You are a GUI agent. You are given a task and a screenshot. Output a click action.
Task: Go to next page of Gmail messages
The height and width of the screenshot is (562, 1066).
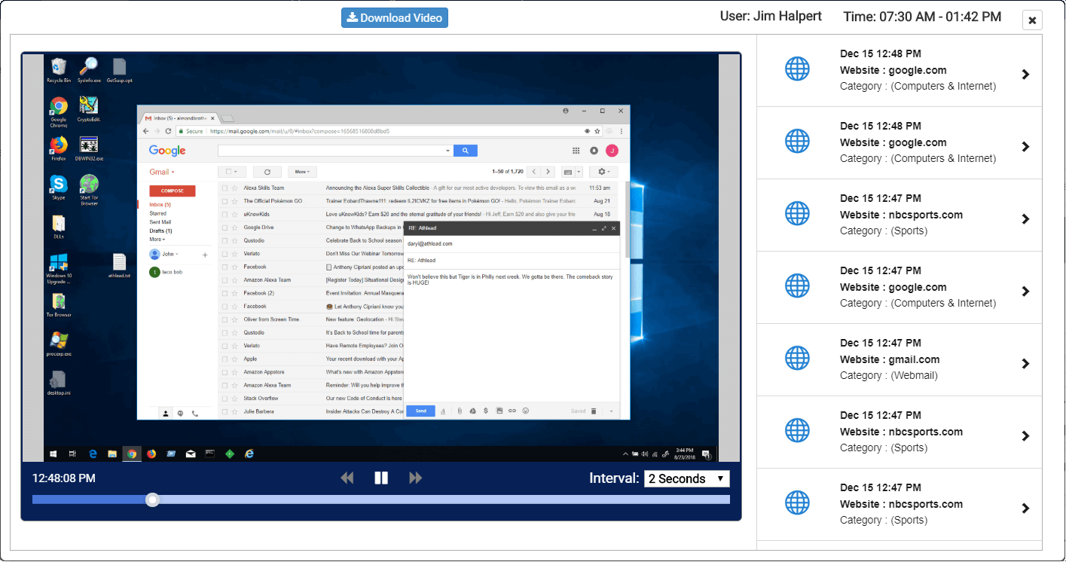[x=548, y=172]
